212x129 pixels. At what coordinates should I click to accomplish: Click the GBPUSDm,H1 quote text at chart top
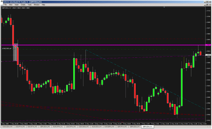[16, 8]
